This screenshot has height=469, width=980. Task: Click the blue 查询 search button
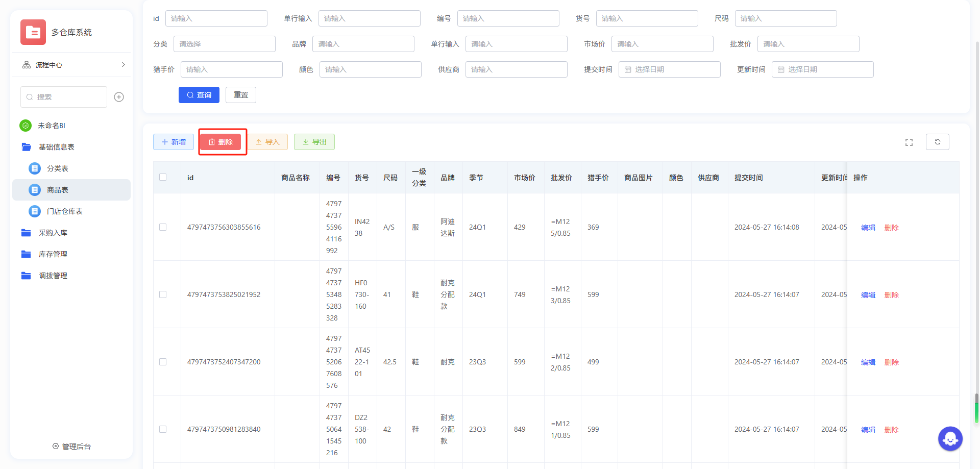199,95
